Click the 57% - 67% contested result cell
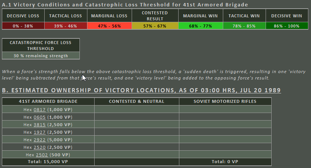The image size is (311, 168). pyautogui.click(x=155, y=26)
